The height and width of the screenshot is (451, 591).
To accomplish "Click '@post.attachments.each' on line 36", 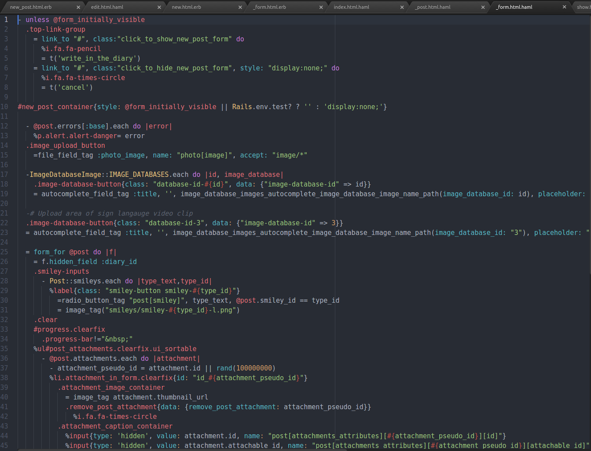I will [x=93, y=359].
